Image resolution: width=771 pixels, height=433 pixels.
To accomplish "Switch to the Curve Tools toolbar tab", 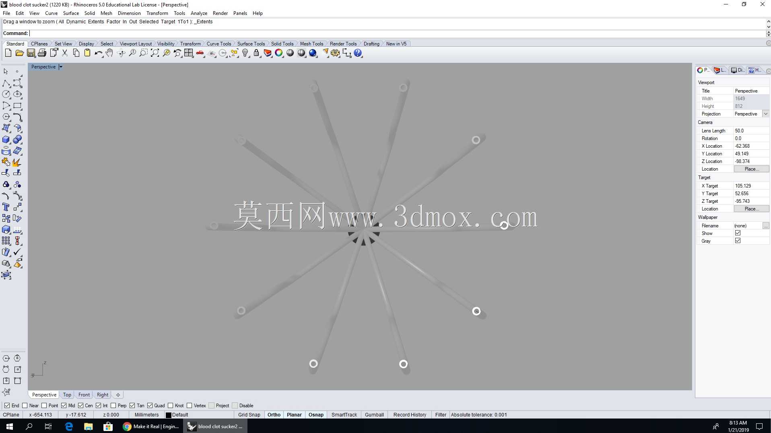I will [x=219, y=44].
